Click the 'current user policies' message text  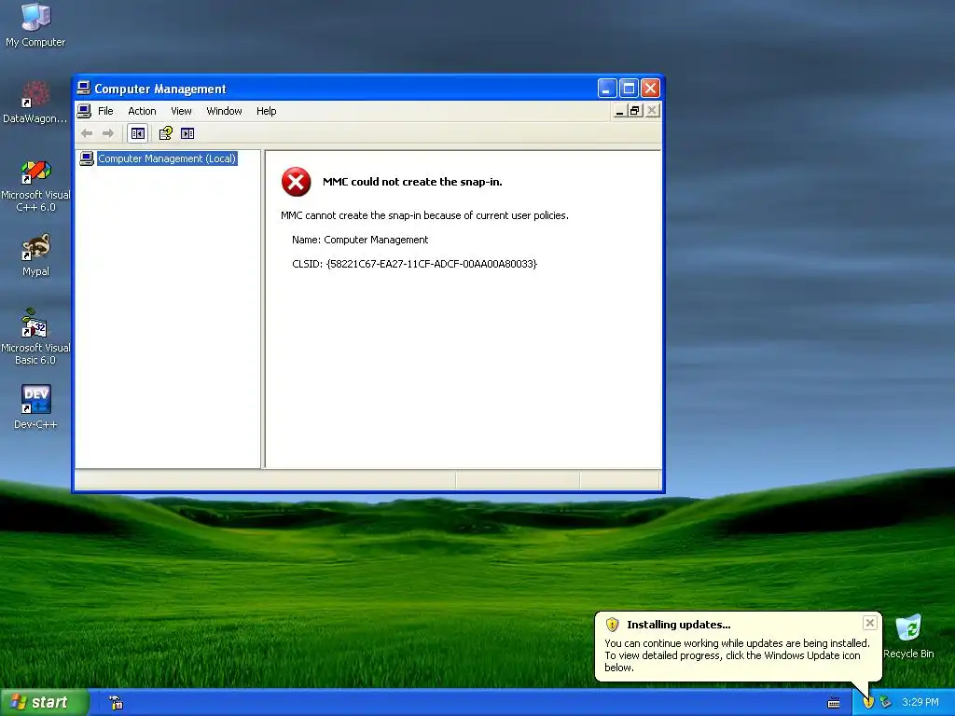[x=424, y=215]
